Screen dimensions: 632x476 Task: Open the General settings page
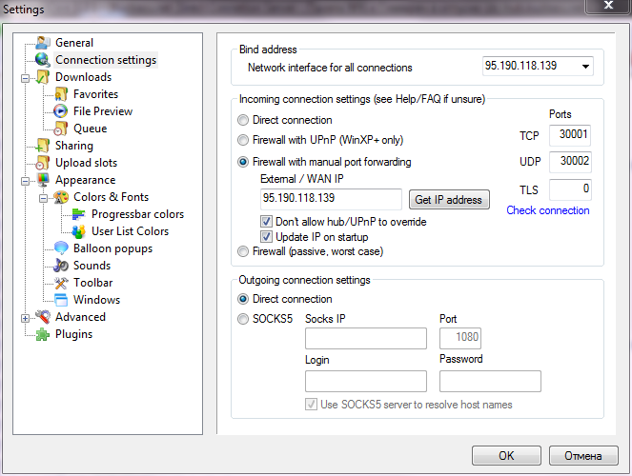tap(74, 43)
